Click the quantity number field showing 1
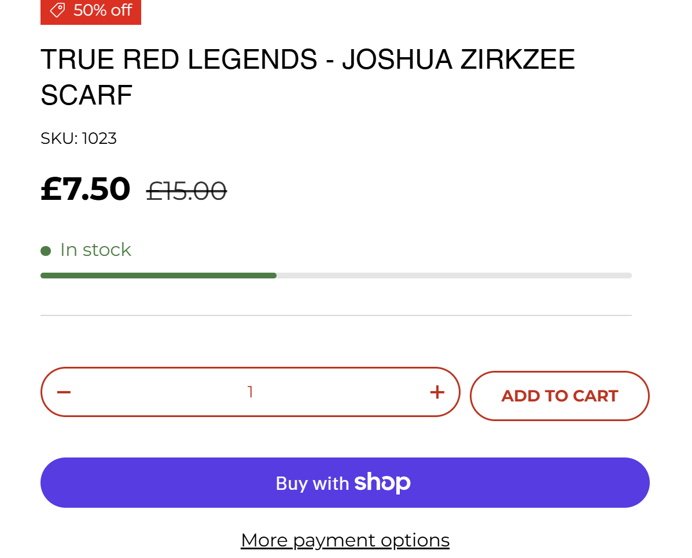Screen dimensions: 692x558 [x=250, y=392]
